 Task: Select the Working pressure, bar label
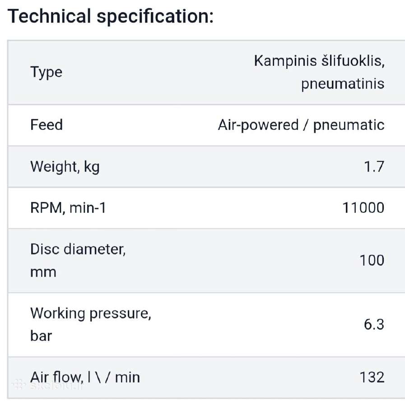[91, 324]
